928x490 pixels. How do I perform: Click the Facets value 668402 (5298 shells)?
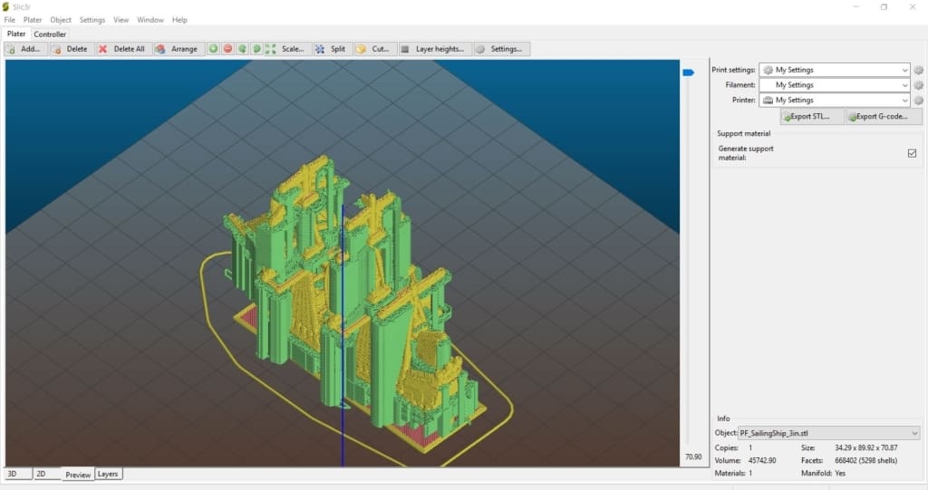tap(865, 460)
